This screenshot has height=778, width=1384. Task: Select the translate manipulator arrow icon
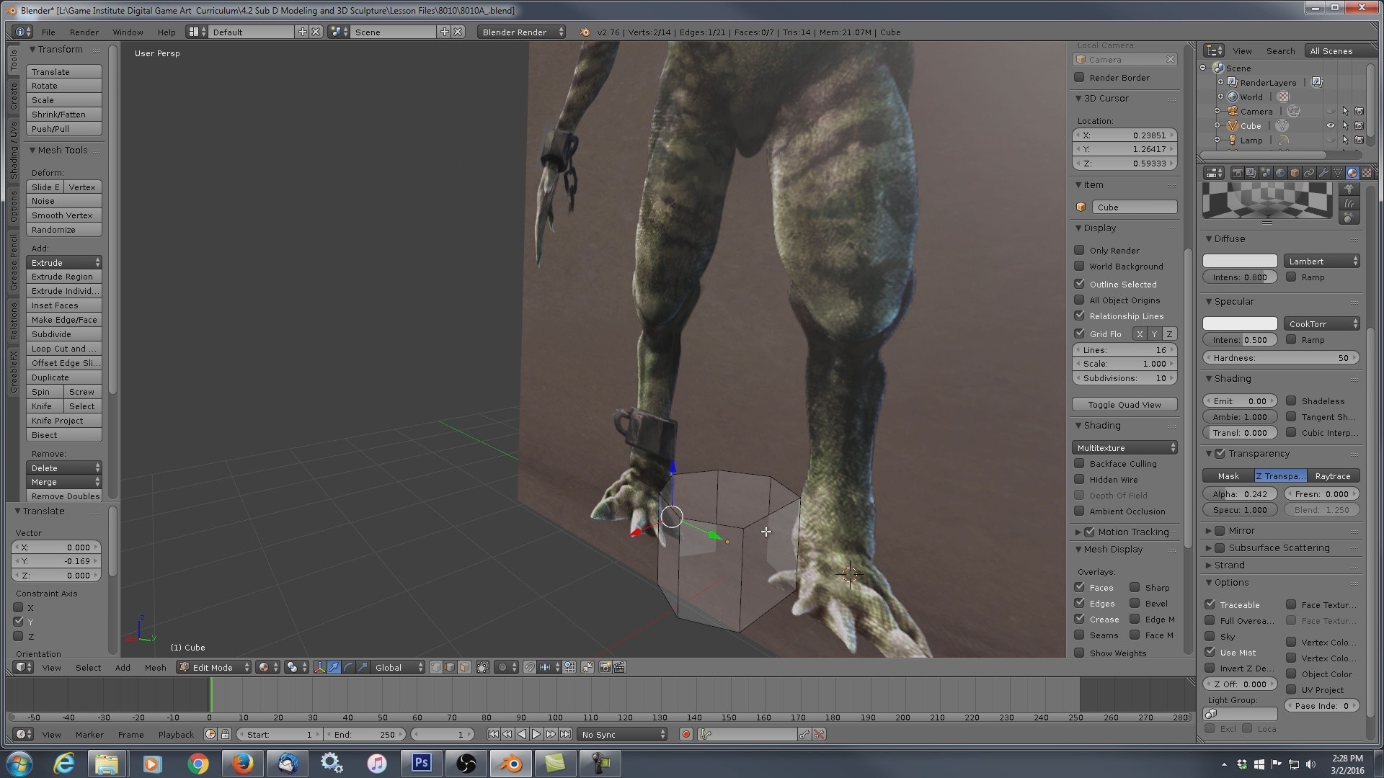pyautogui.click(x=334, y=668)
